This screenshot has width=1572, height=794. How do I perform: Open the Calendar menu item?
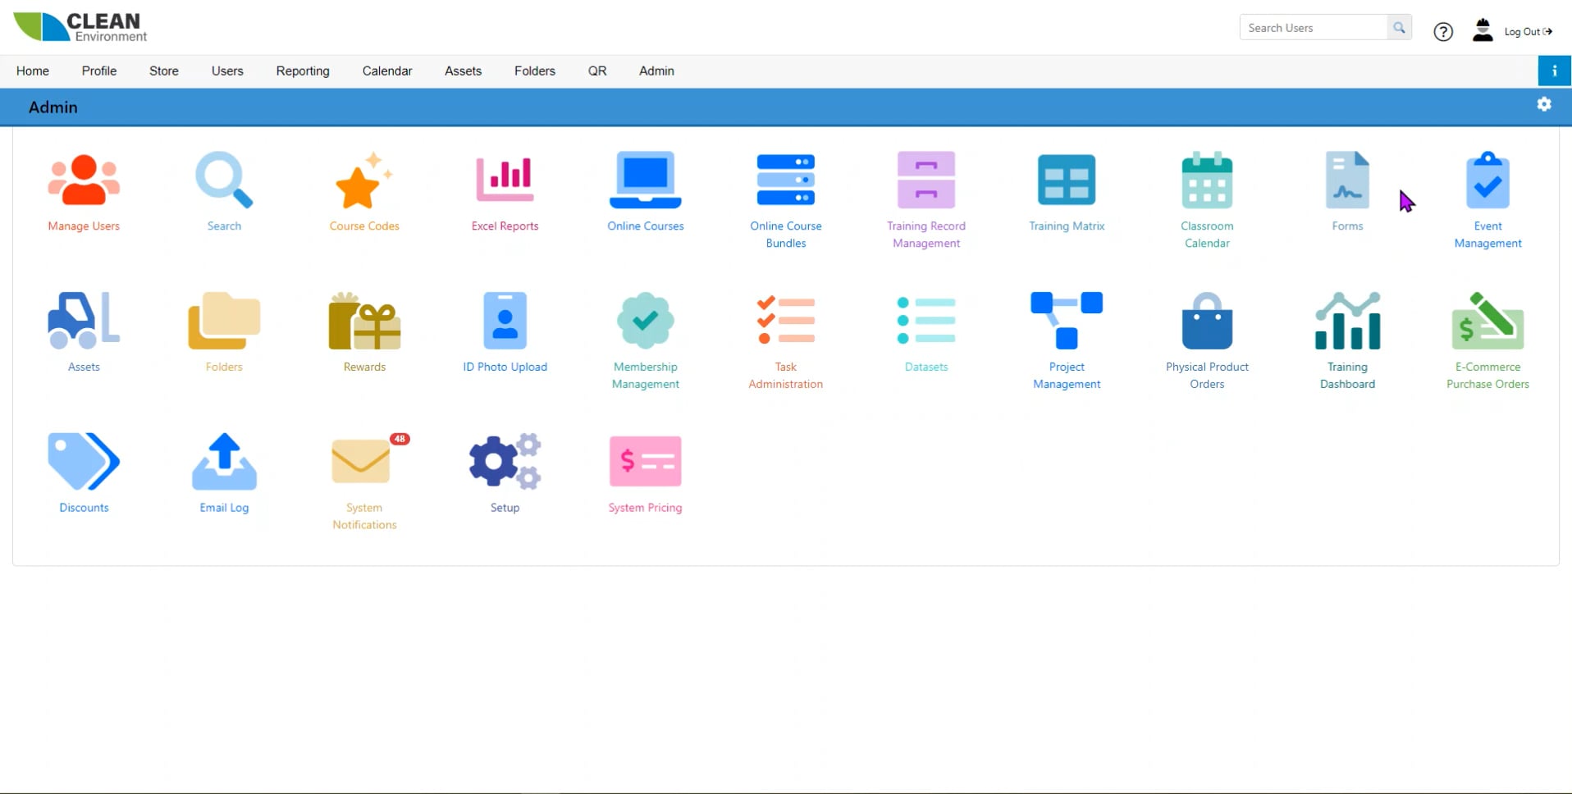pyautogui.click(x=387, y=71)
